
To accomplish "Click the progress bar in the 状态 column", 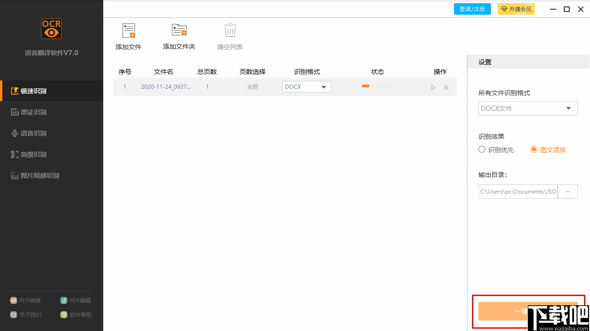I will pos(377,86).
